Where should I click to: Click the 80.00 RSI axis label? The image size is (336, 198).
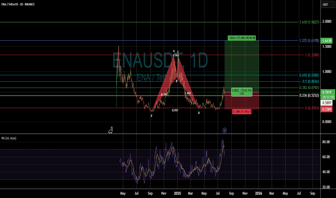pyautogui.click(x=326, y=142)
